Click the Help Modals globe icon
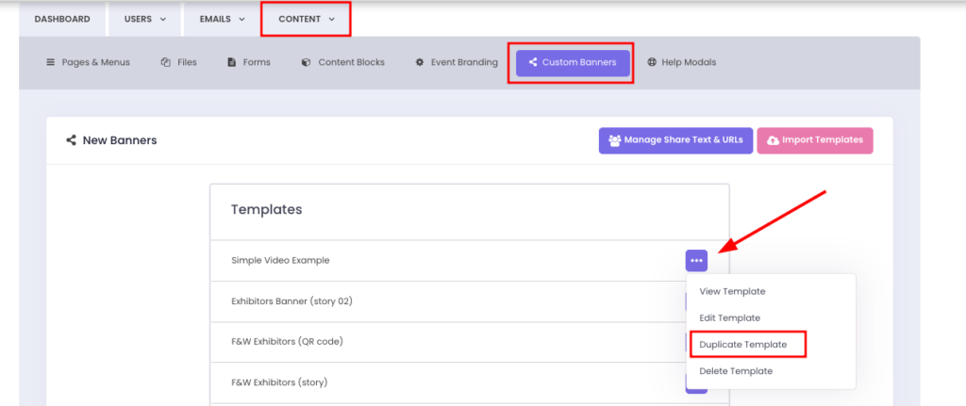Viewport: 966px width, 406px height. (x=652, y=62)
